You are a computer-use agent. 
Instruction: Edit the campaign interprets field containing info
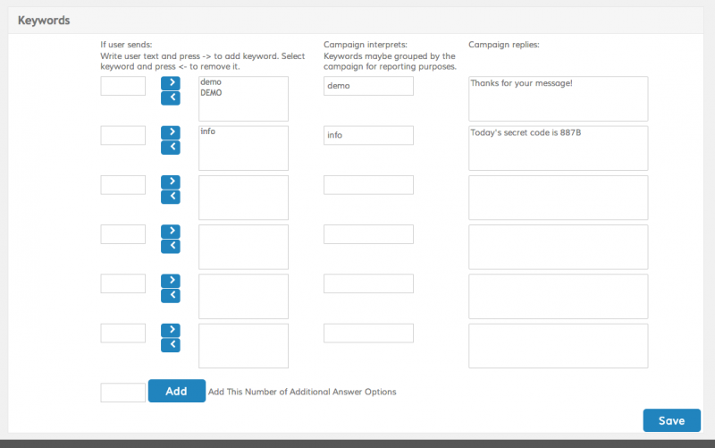coord(368,135)
